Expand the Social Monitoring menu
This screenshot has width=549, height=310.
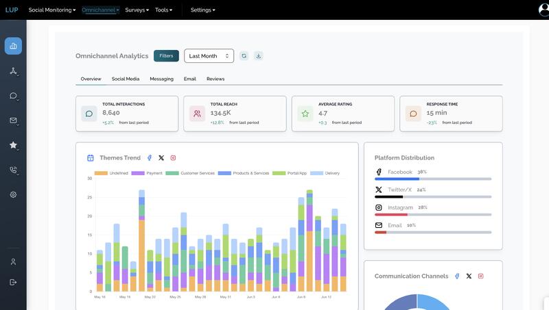(52, 10)
